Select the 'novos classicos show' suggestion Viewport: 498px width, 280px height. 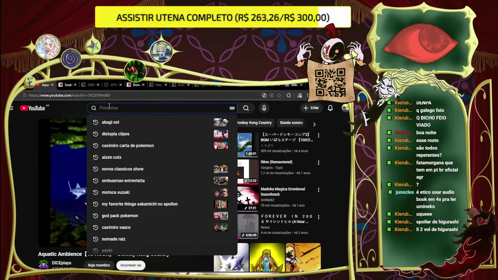point(161,169)
